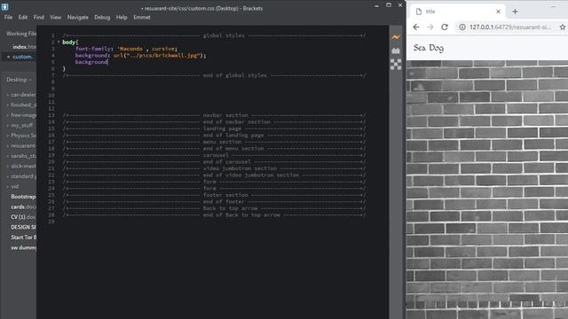The width and height of the screenshot is (568, 319).
Task: Open the Find menu
Action: tap(39, 18)
